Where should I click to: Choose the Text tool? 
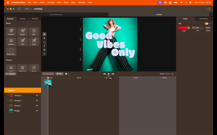(44, 46)
